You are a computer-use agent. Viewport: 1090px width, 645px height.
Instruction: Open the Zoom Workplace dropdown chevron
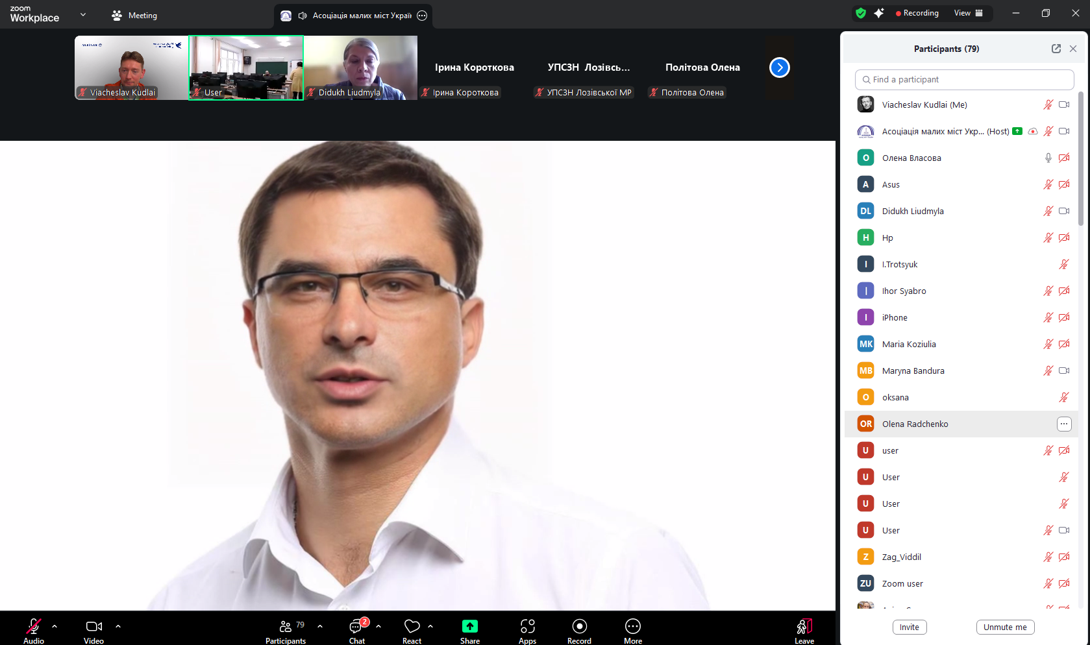pyautogui.click(x=83, y=14)
